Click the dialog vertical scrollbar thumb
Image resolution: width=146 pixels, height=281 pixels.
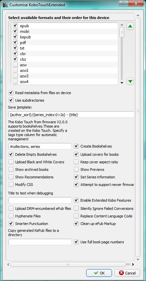[138, 137]
